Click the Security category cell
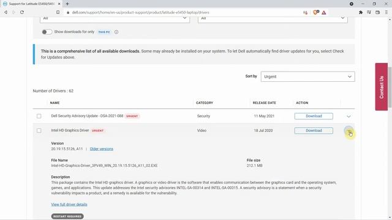 [203, 116]
